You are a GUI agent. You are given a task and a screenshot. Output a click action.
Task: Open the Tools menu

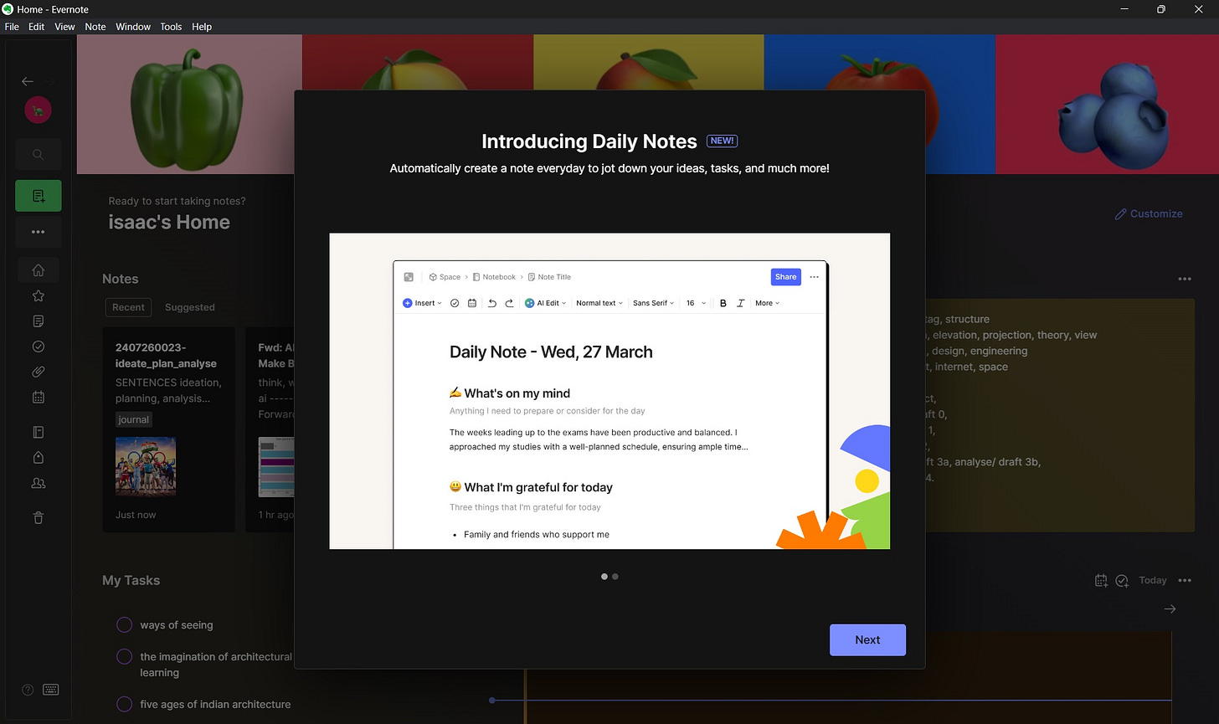(x=171, y=27)
